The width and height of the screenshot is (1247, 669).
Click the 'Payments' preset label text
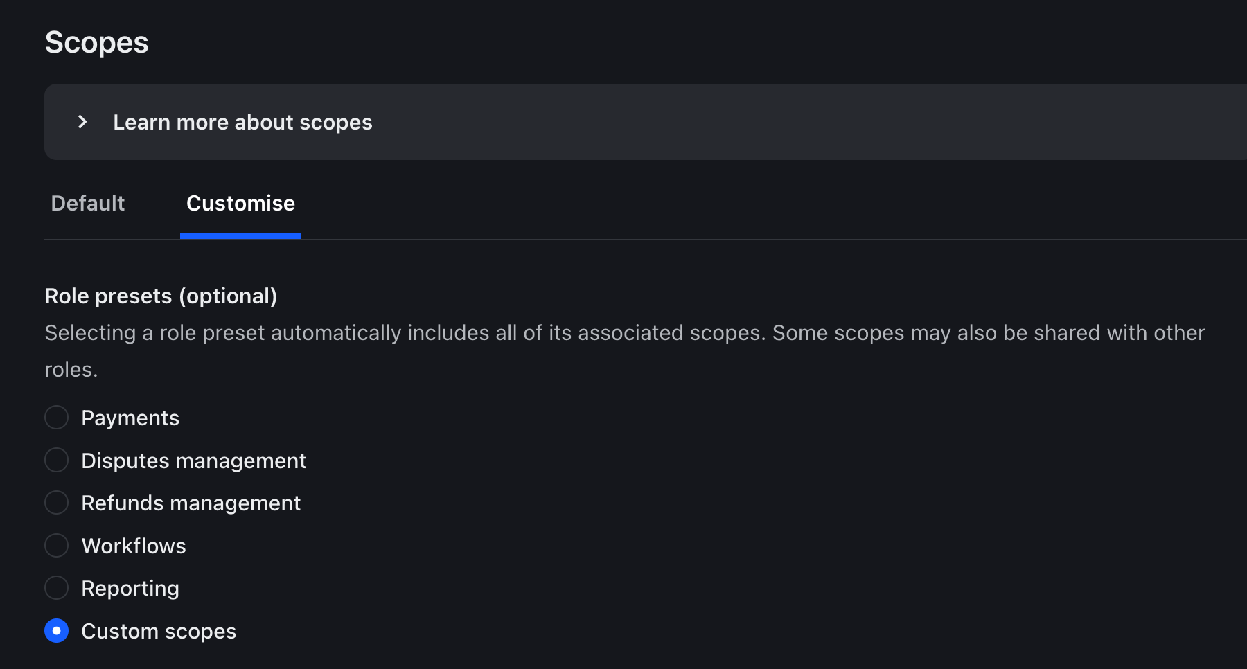[130, 418]
